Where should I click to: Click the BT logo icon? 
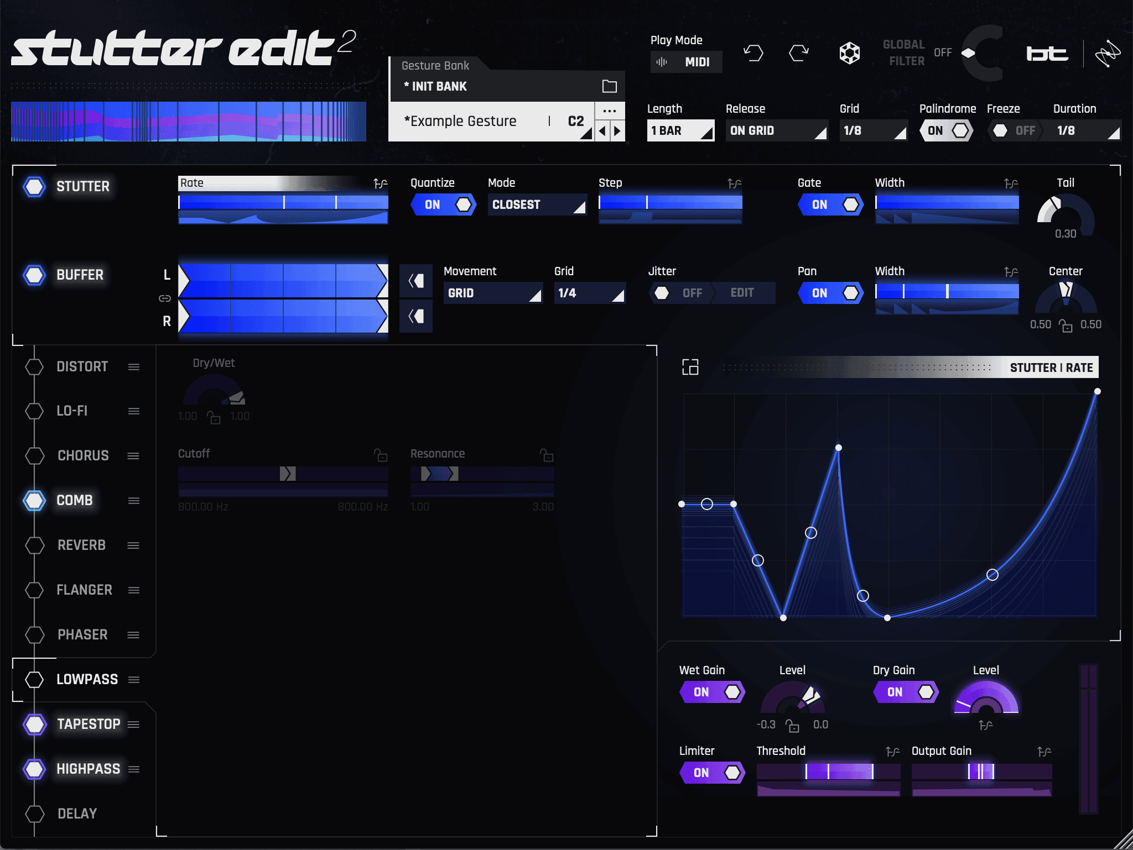tap(1047, 54)
